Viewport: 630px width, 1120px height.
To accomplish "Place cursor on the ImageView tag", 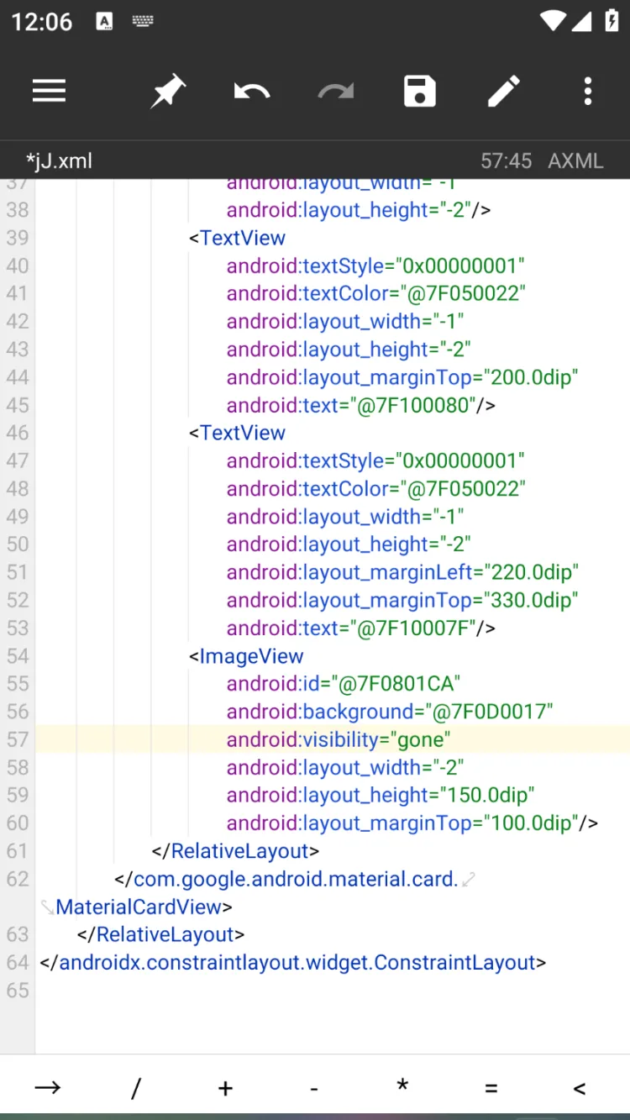I will click(251, 656).
